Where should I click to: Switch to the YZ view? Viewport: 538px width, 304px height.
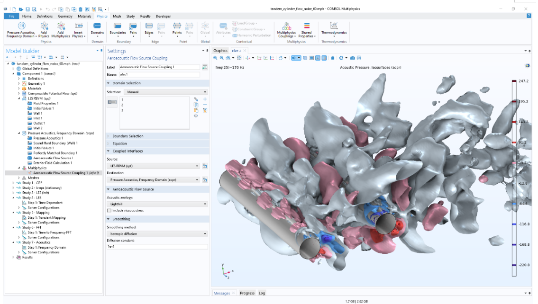[265, 58]
